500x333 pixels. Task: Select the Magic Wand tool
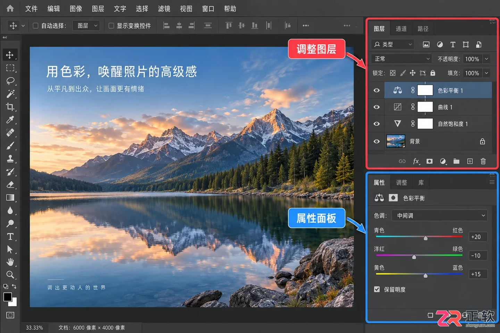10,94
